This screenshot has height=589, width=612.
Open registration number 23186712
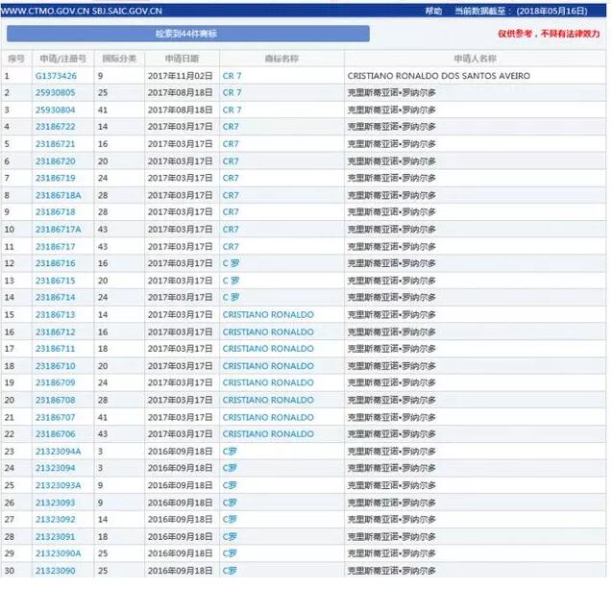(x=55, y=331)
